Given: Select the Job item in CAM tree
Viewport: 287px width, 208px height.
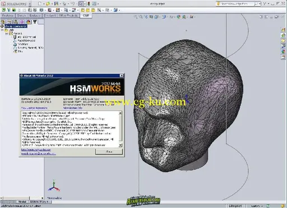Looking at the screenshot, I should click(11, 30).
